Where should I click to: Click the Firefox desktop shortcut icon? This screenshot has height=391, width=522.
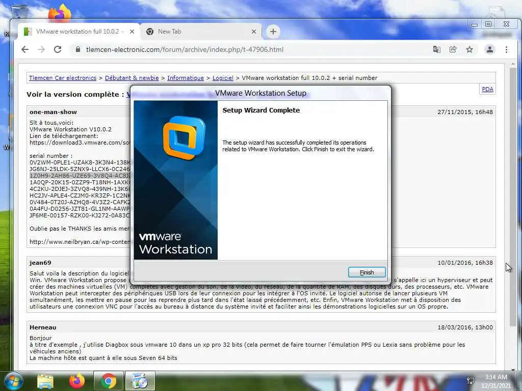pyautogui.click(x=60, y=13)
